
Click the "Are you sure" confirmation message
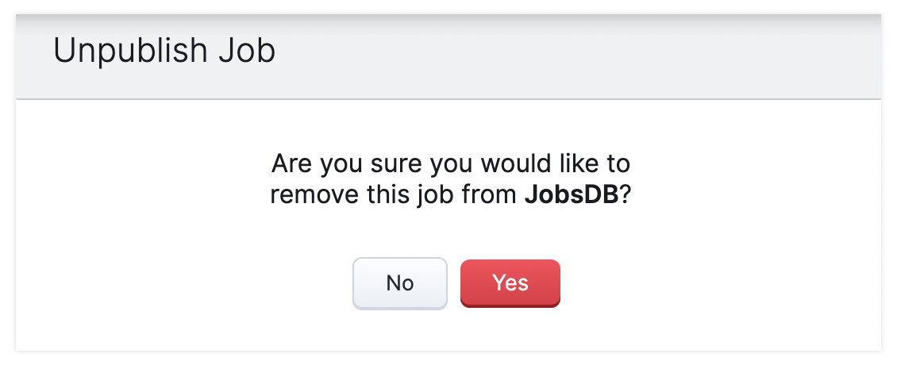click(x=450, y=179)
